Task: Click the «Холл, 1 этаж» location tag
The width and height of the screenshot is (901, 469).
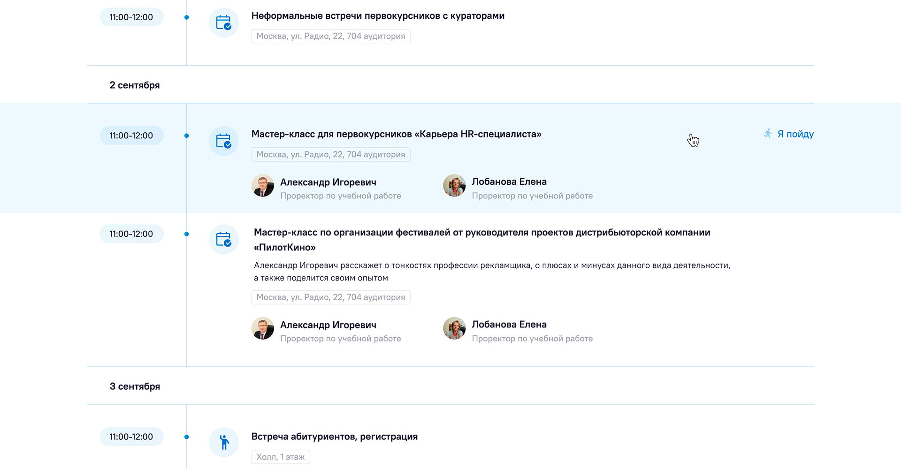Action: click(281, 457)
